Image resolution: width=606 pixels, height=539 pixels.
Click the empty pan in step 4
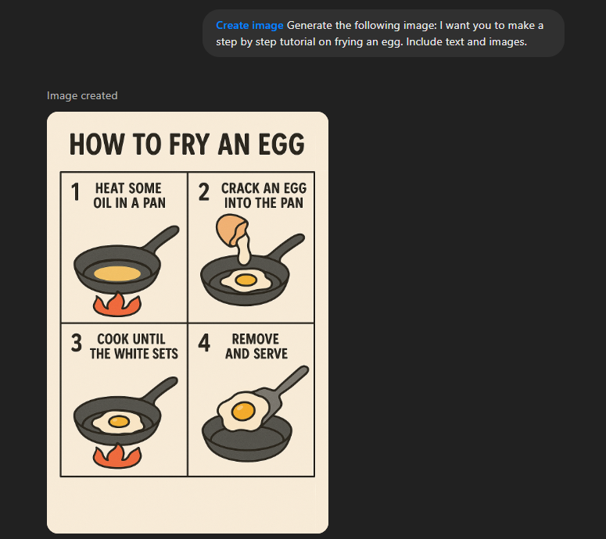pos(247,439)
